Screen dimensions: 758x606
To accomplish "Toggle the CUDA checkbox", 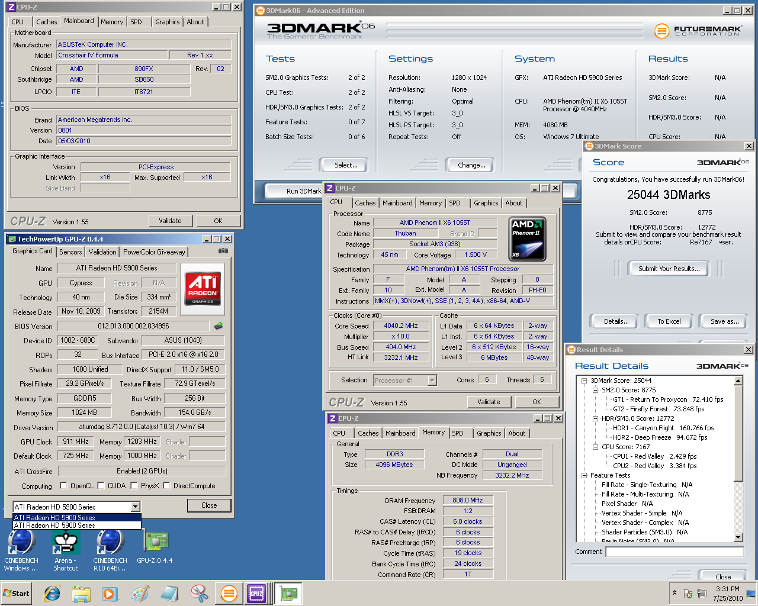I will pos(101,486).
